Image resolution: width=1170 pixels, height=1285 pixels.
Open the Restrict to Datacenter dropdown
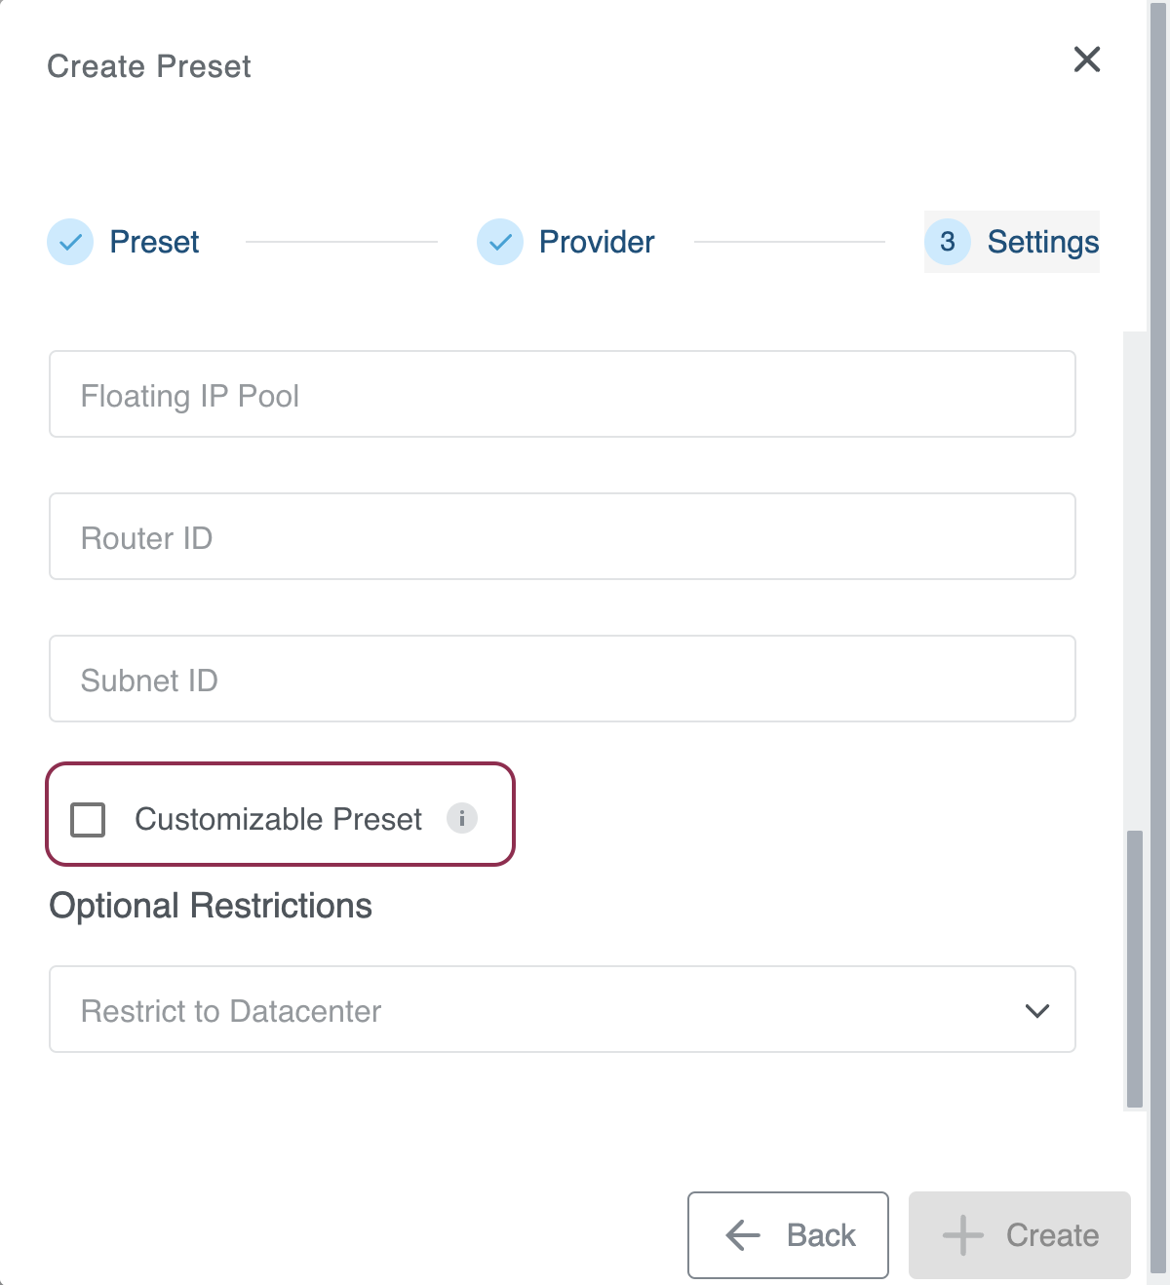(x=562, y=1010)
